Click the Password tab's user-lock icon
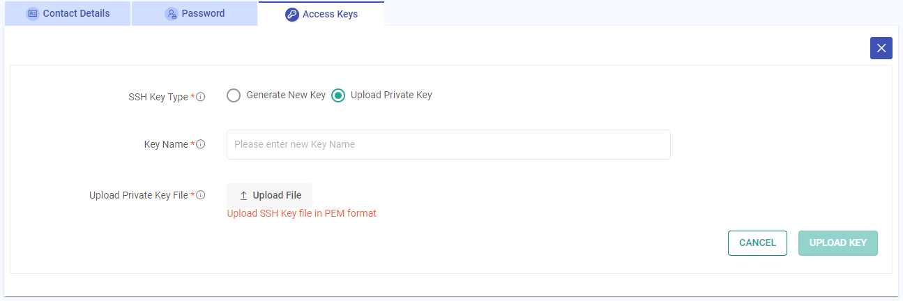Image resolution: width=903 pixels, height=301 pixels. point(171,14)
